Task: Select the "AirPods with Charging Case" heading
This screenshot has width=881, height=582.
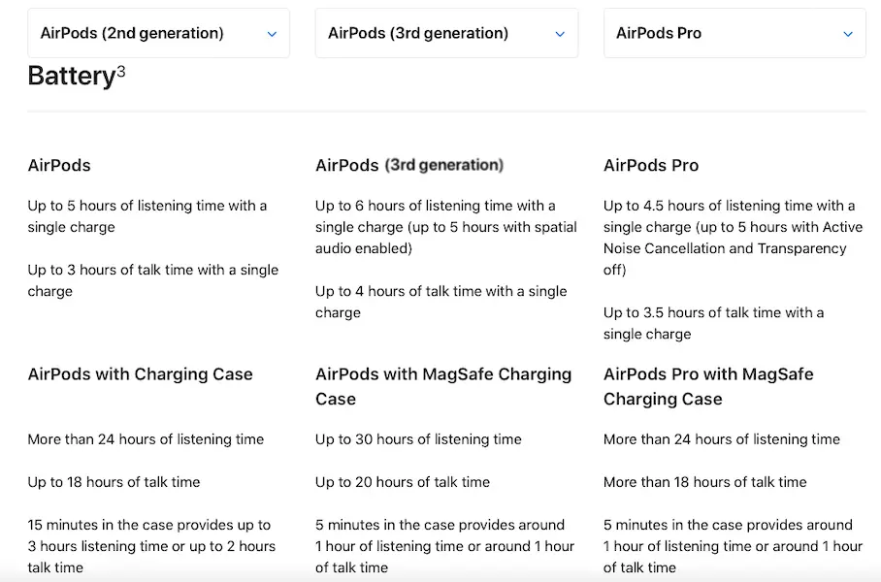Action: [x=140, y=374]
